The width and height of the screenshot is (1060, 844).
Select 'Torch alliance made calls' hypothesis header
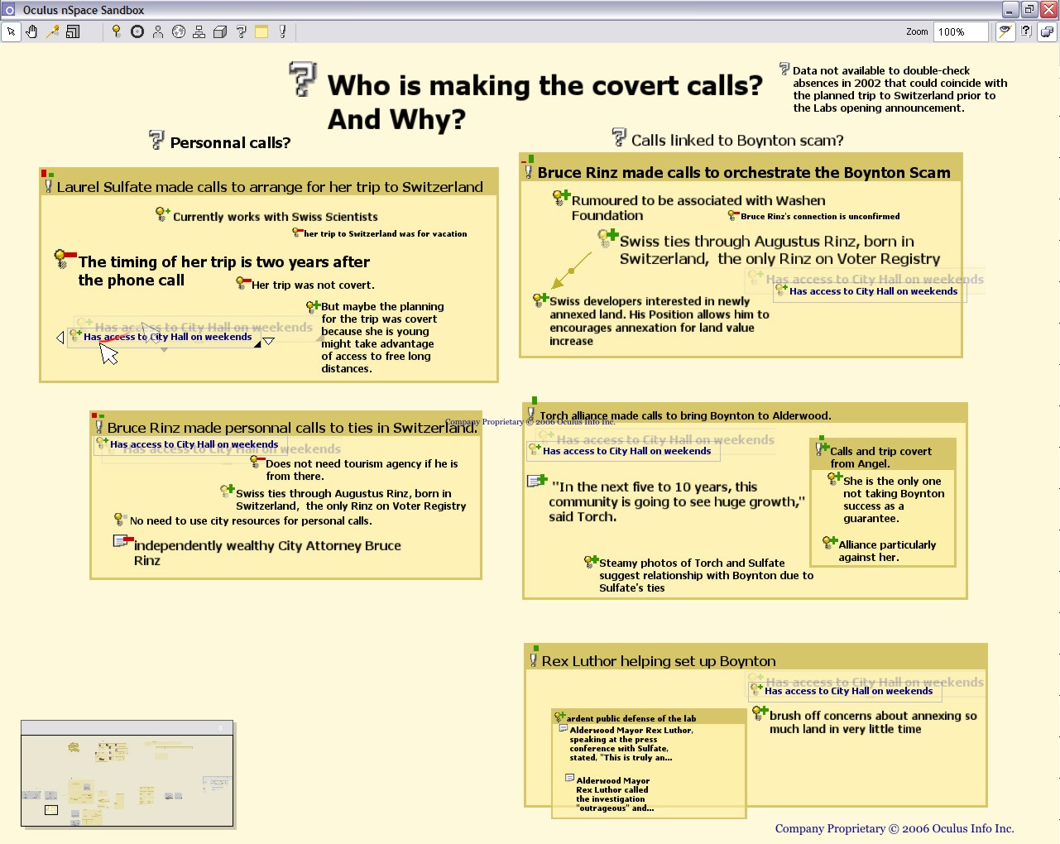pyautogui.click(x=684, y=415)
